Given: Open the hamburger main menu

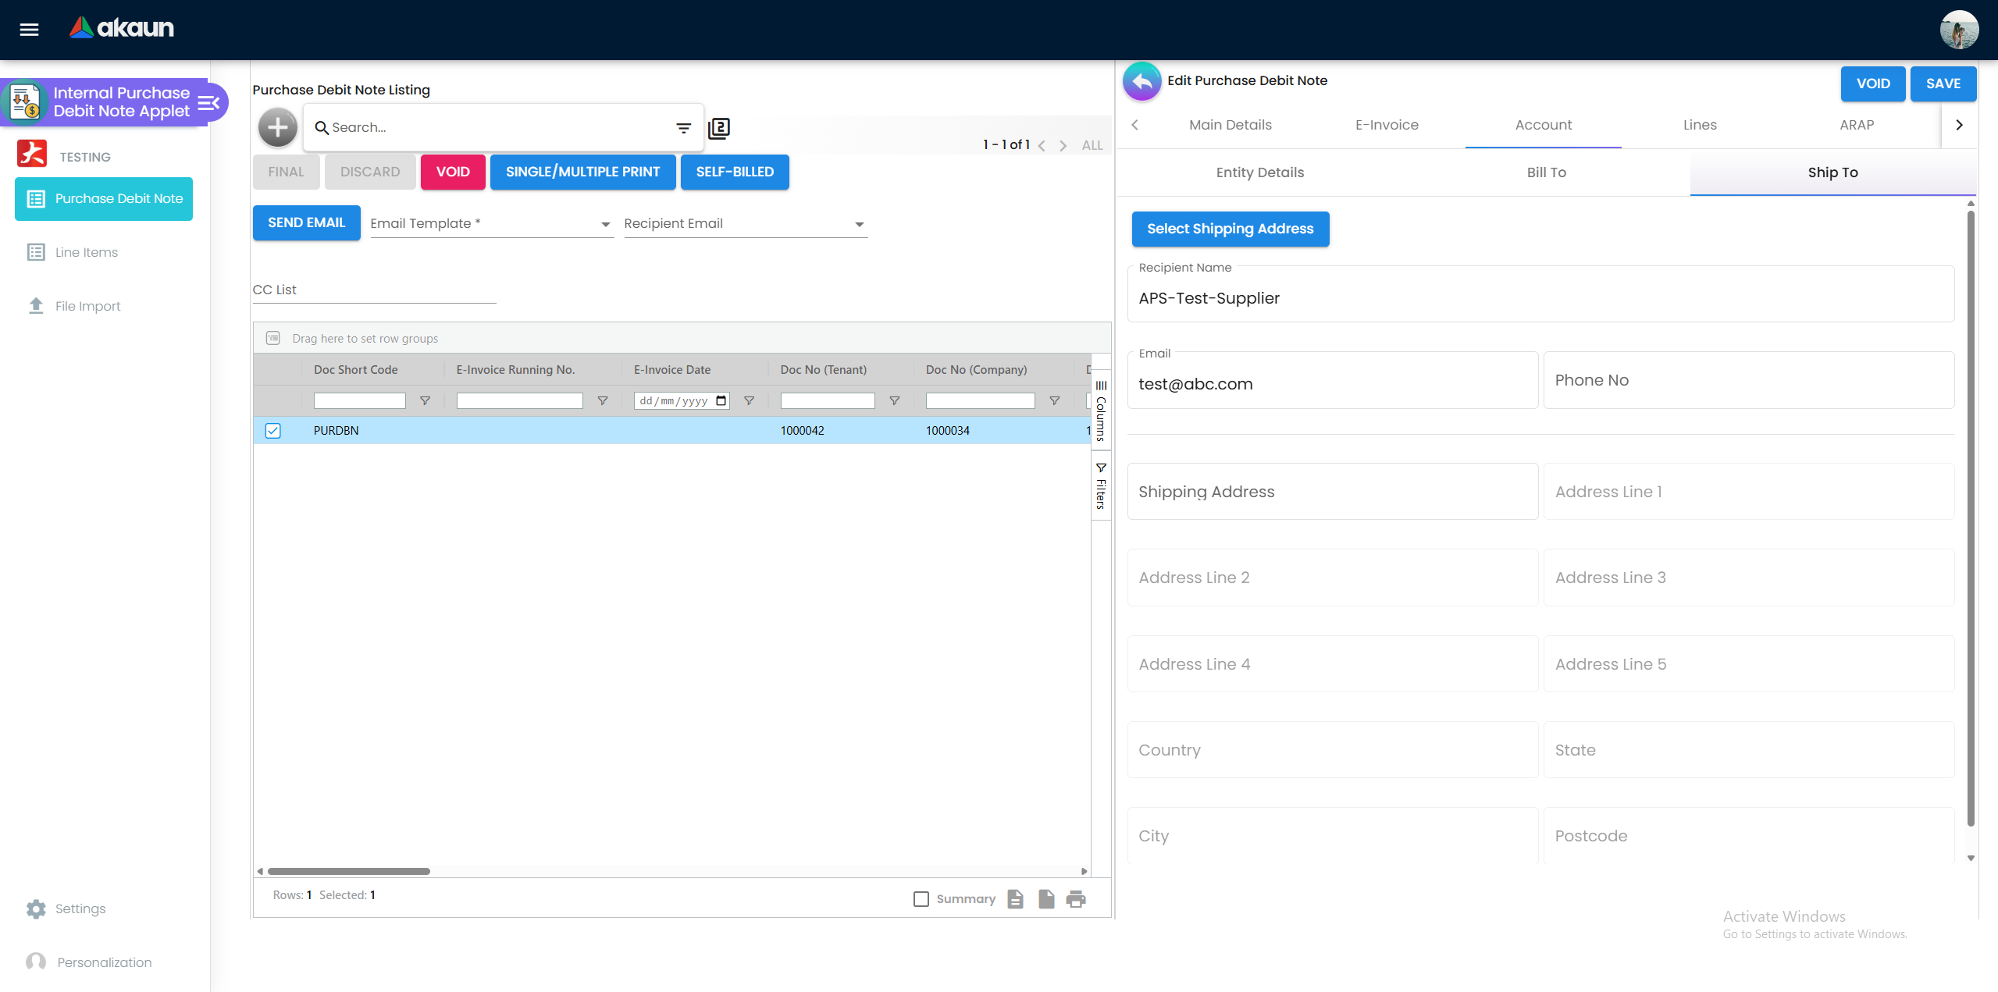Looking at the screenshot, I should pyautogui.click(x=29, y=30).
